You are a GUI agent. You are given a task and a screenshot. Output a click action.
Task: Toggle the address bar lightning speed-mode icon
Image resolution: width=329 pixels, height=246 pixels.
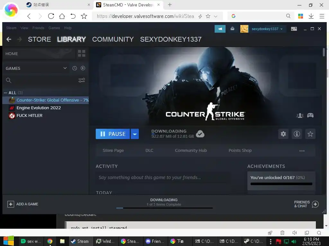click(200, 16)
